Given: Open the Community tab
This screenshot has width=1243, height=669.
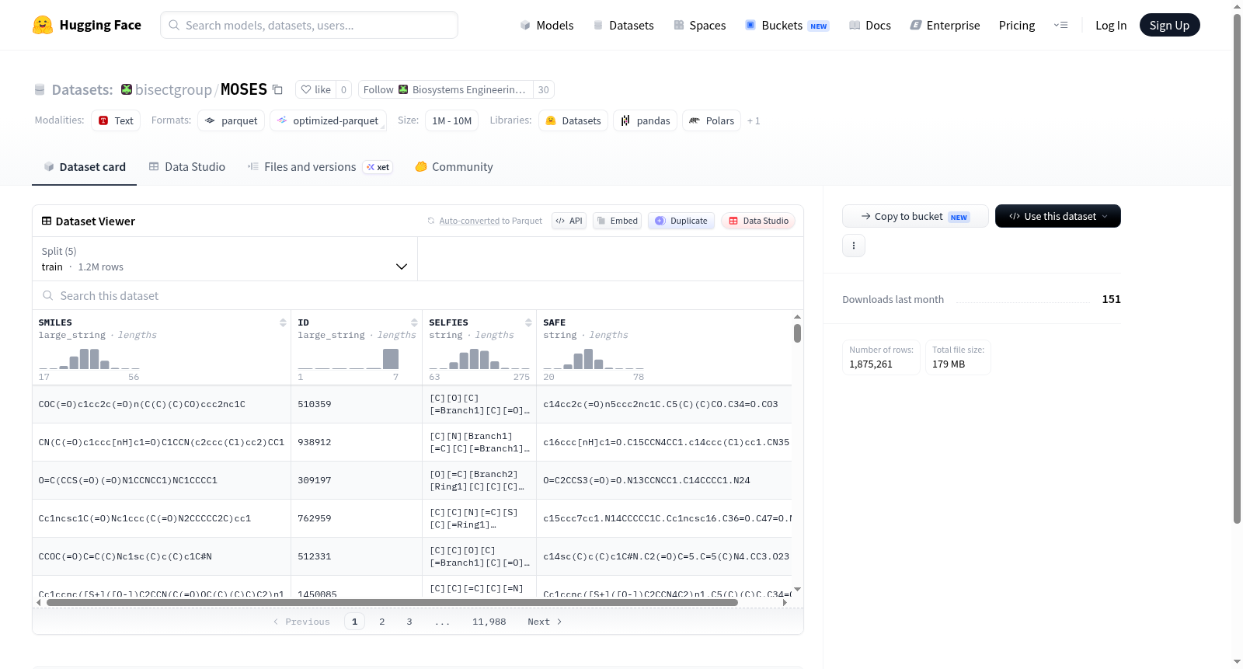Looking at the screenshot, I should tap(454, 167).
